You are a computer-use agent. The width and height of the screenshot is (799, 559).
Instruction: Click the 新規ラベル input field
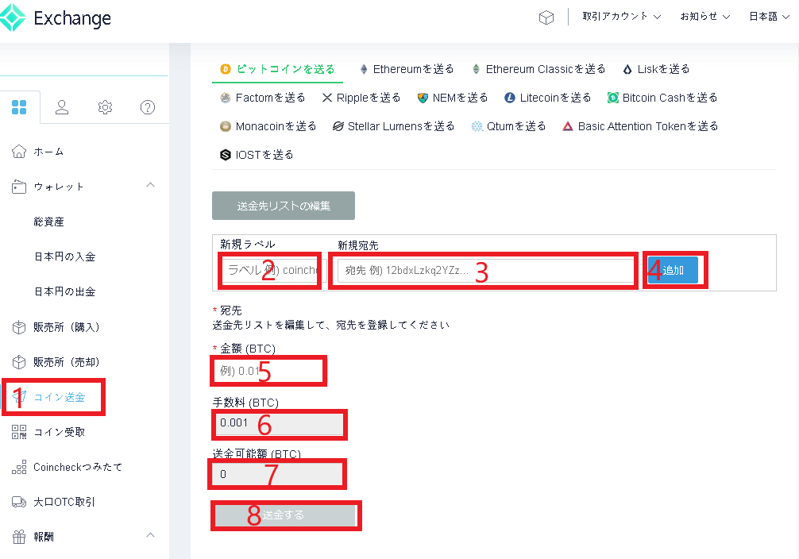pyautogui.click(x=273, y=270)
